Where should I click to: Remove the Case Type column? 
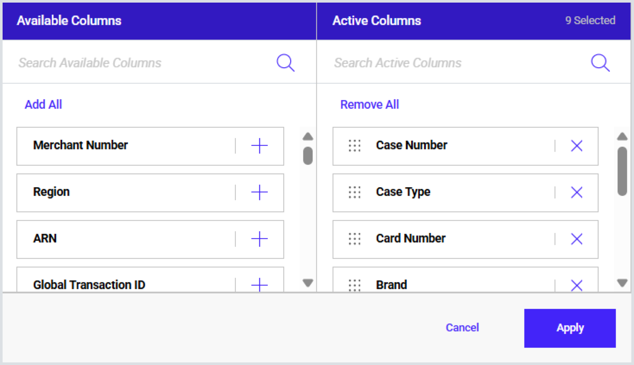[577, 192]
